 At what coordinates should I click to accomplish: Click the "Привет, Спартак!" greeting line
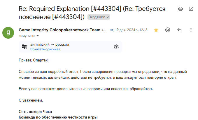point(33,60)
